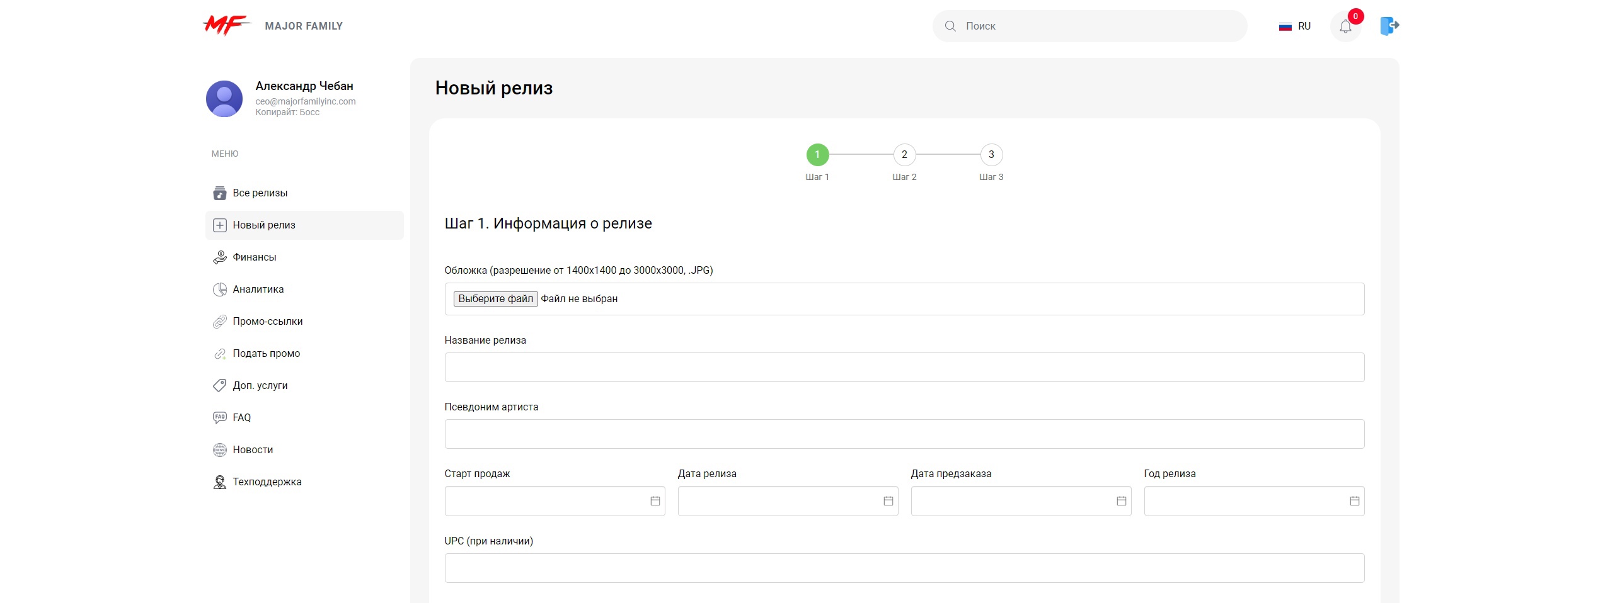
Task: Click the Major Family MF logo
Action: click(227, 26)
